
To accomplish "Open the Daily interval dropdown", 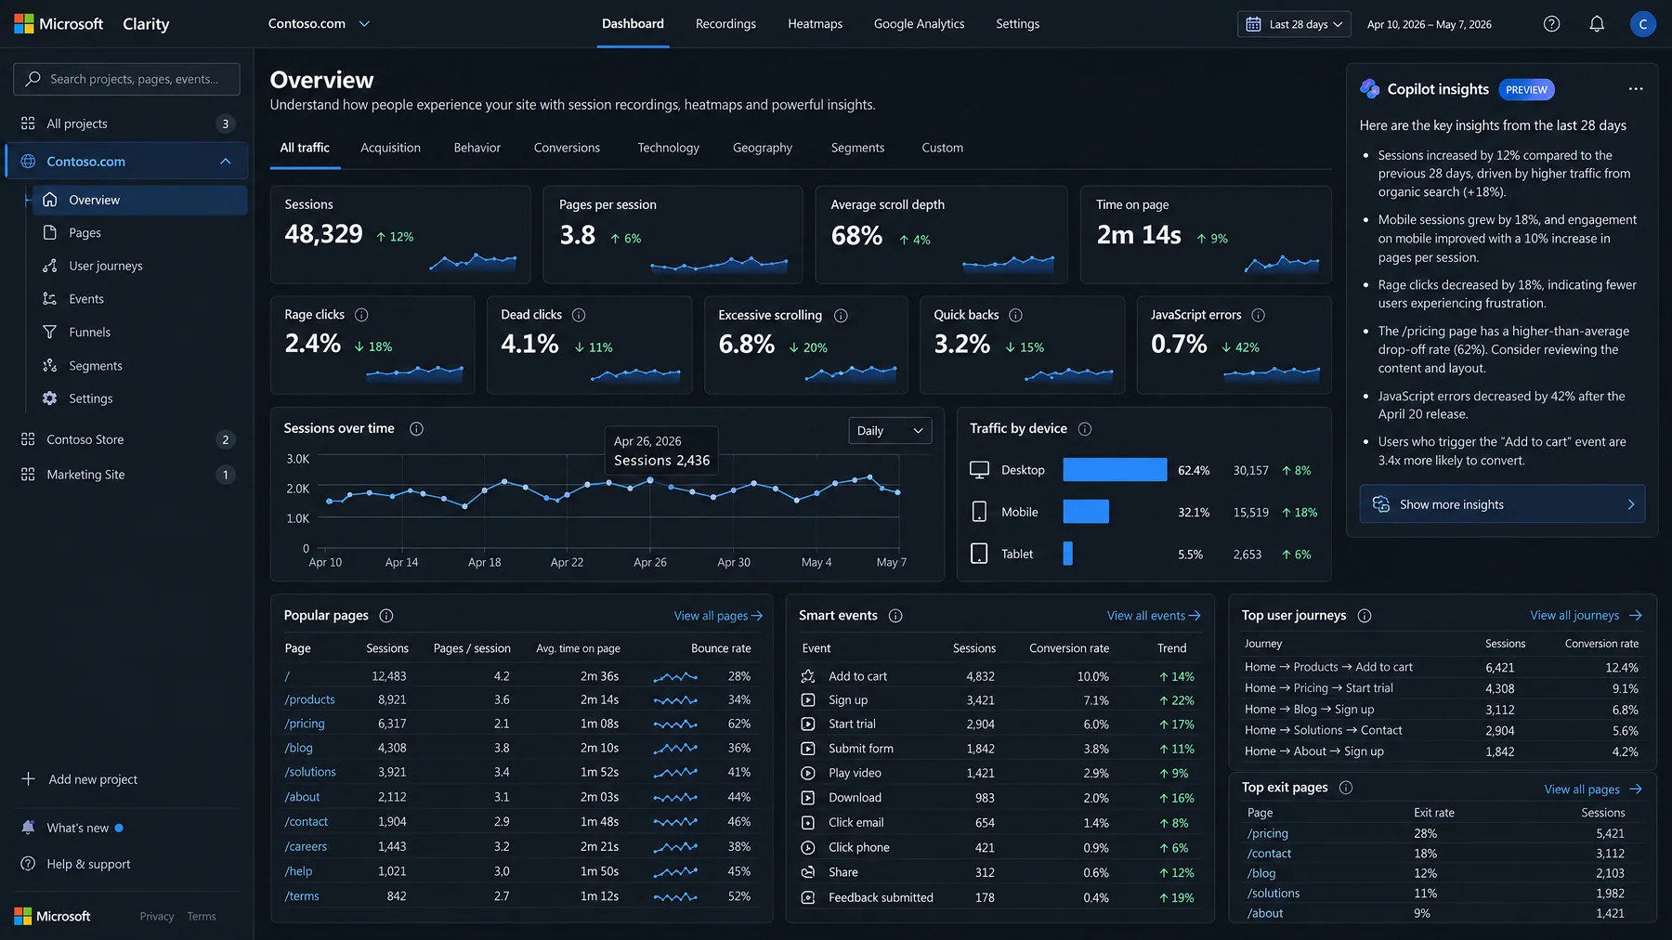I will pos(890,431).
